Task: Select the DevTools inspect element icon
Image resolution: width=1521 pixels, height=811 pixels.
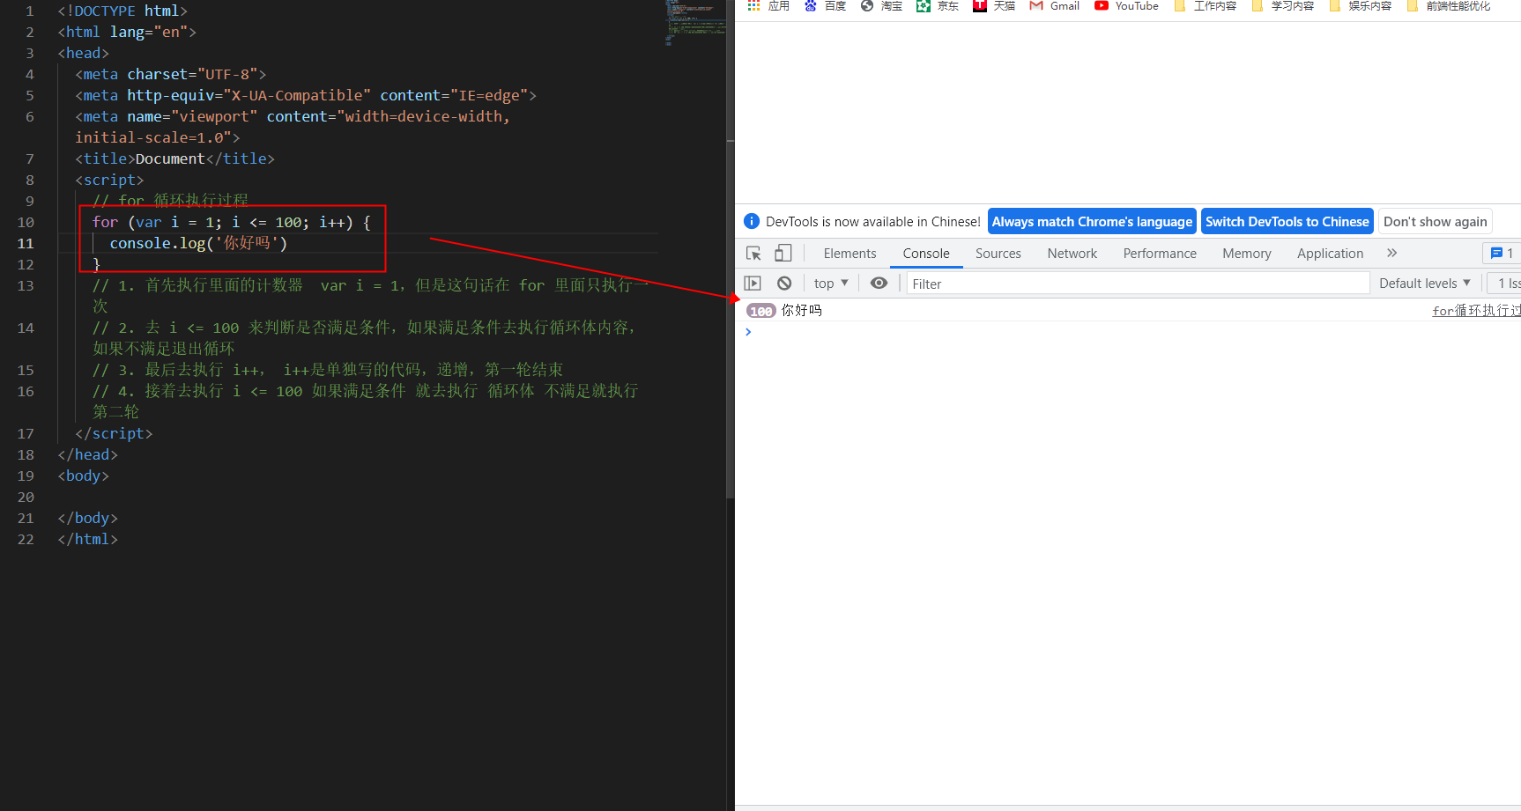Action: [753, 254]
